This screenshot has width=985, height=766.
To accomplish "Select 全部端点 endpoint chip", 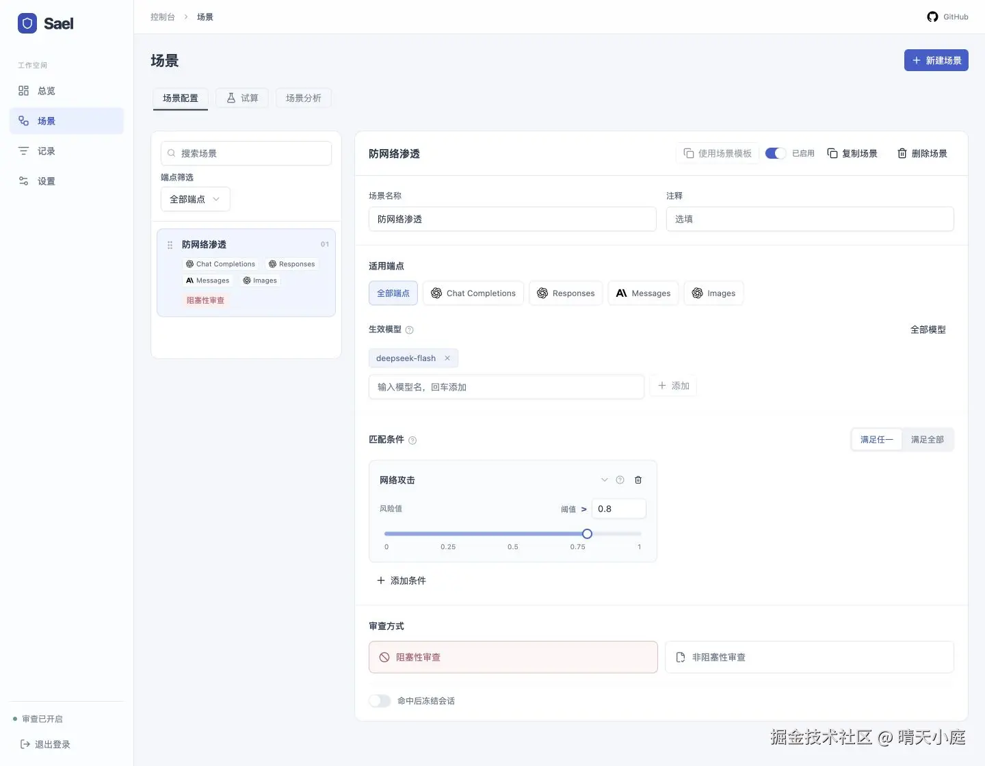I will click(x=393, y=293).
